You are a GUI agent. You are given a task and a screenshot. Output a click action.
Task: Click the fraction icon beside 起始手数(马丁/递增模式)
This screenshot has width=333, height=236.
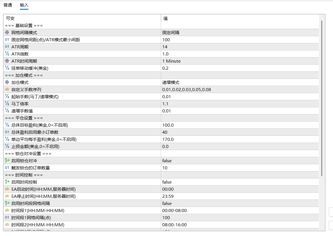point(7,97)
